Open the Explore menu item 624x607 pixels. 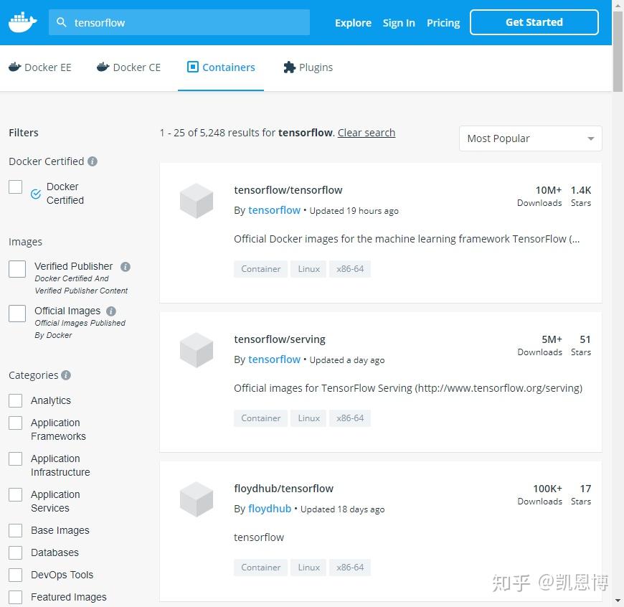coord(353,22)
